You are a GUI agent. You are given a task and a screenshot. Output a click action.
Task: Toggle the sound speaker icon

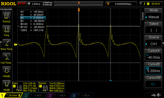point(159,95)
